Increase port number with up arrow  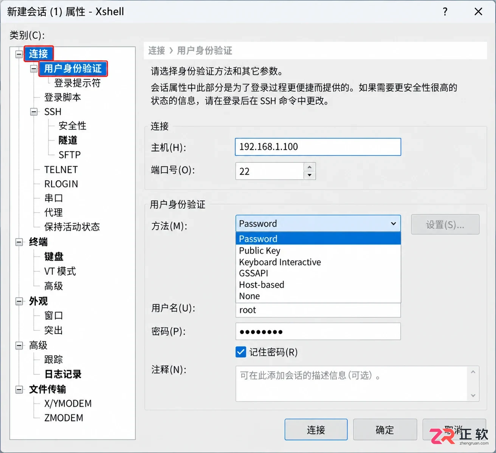310,167
